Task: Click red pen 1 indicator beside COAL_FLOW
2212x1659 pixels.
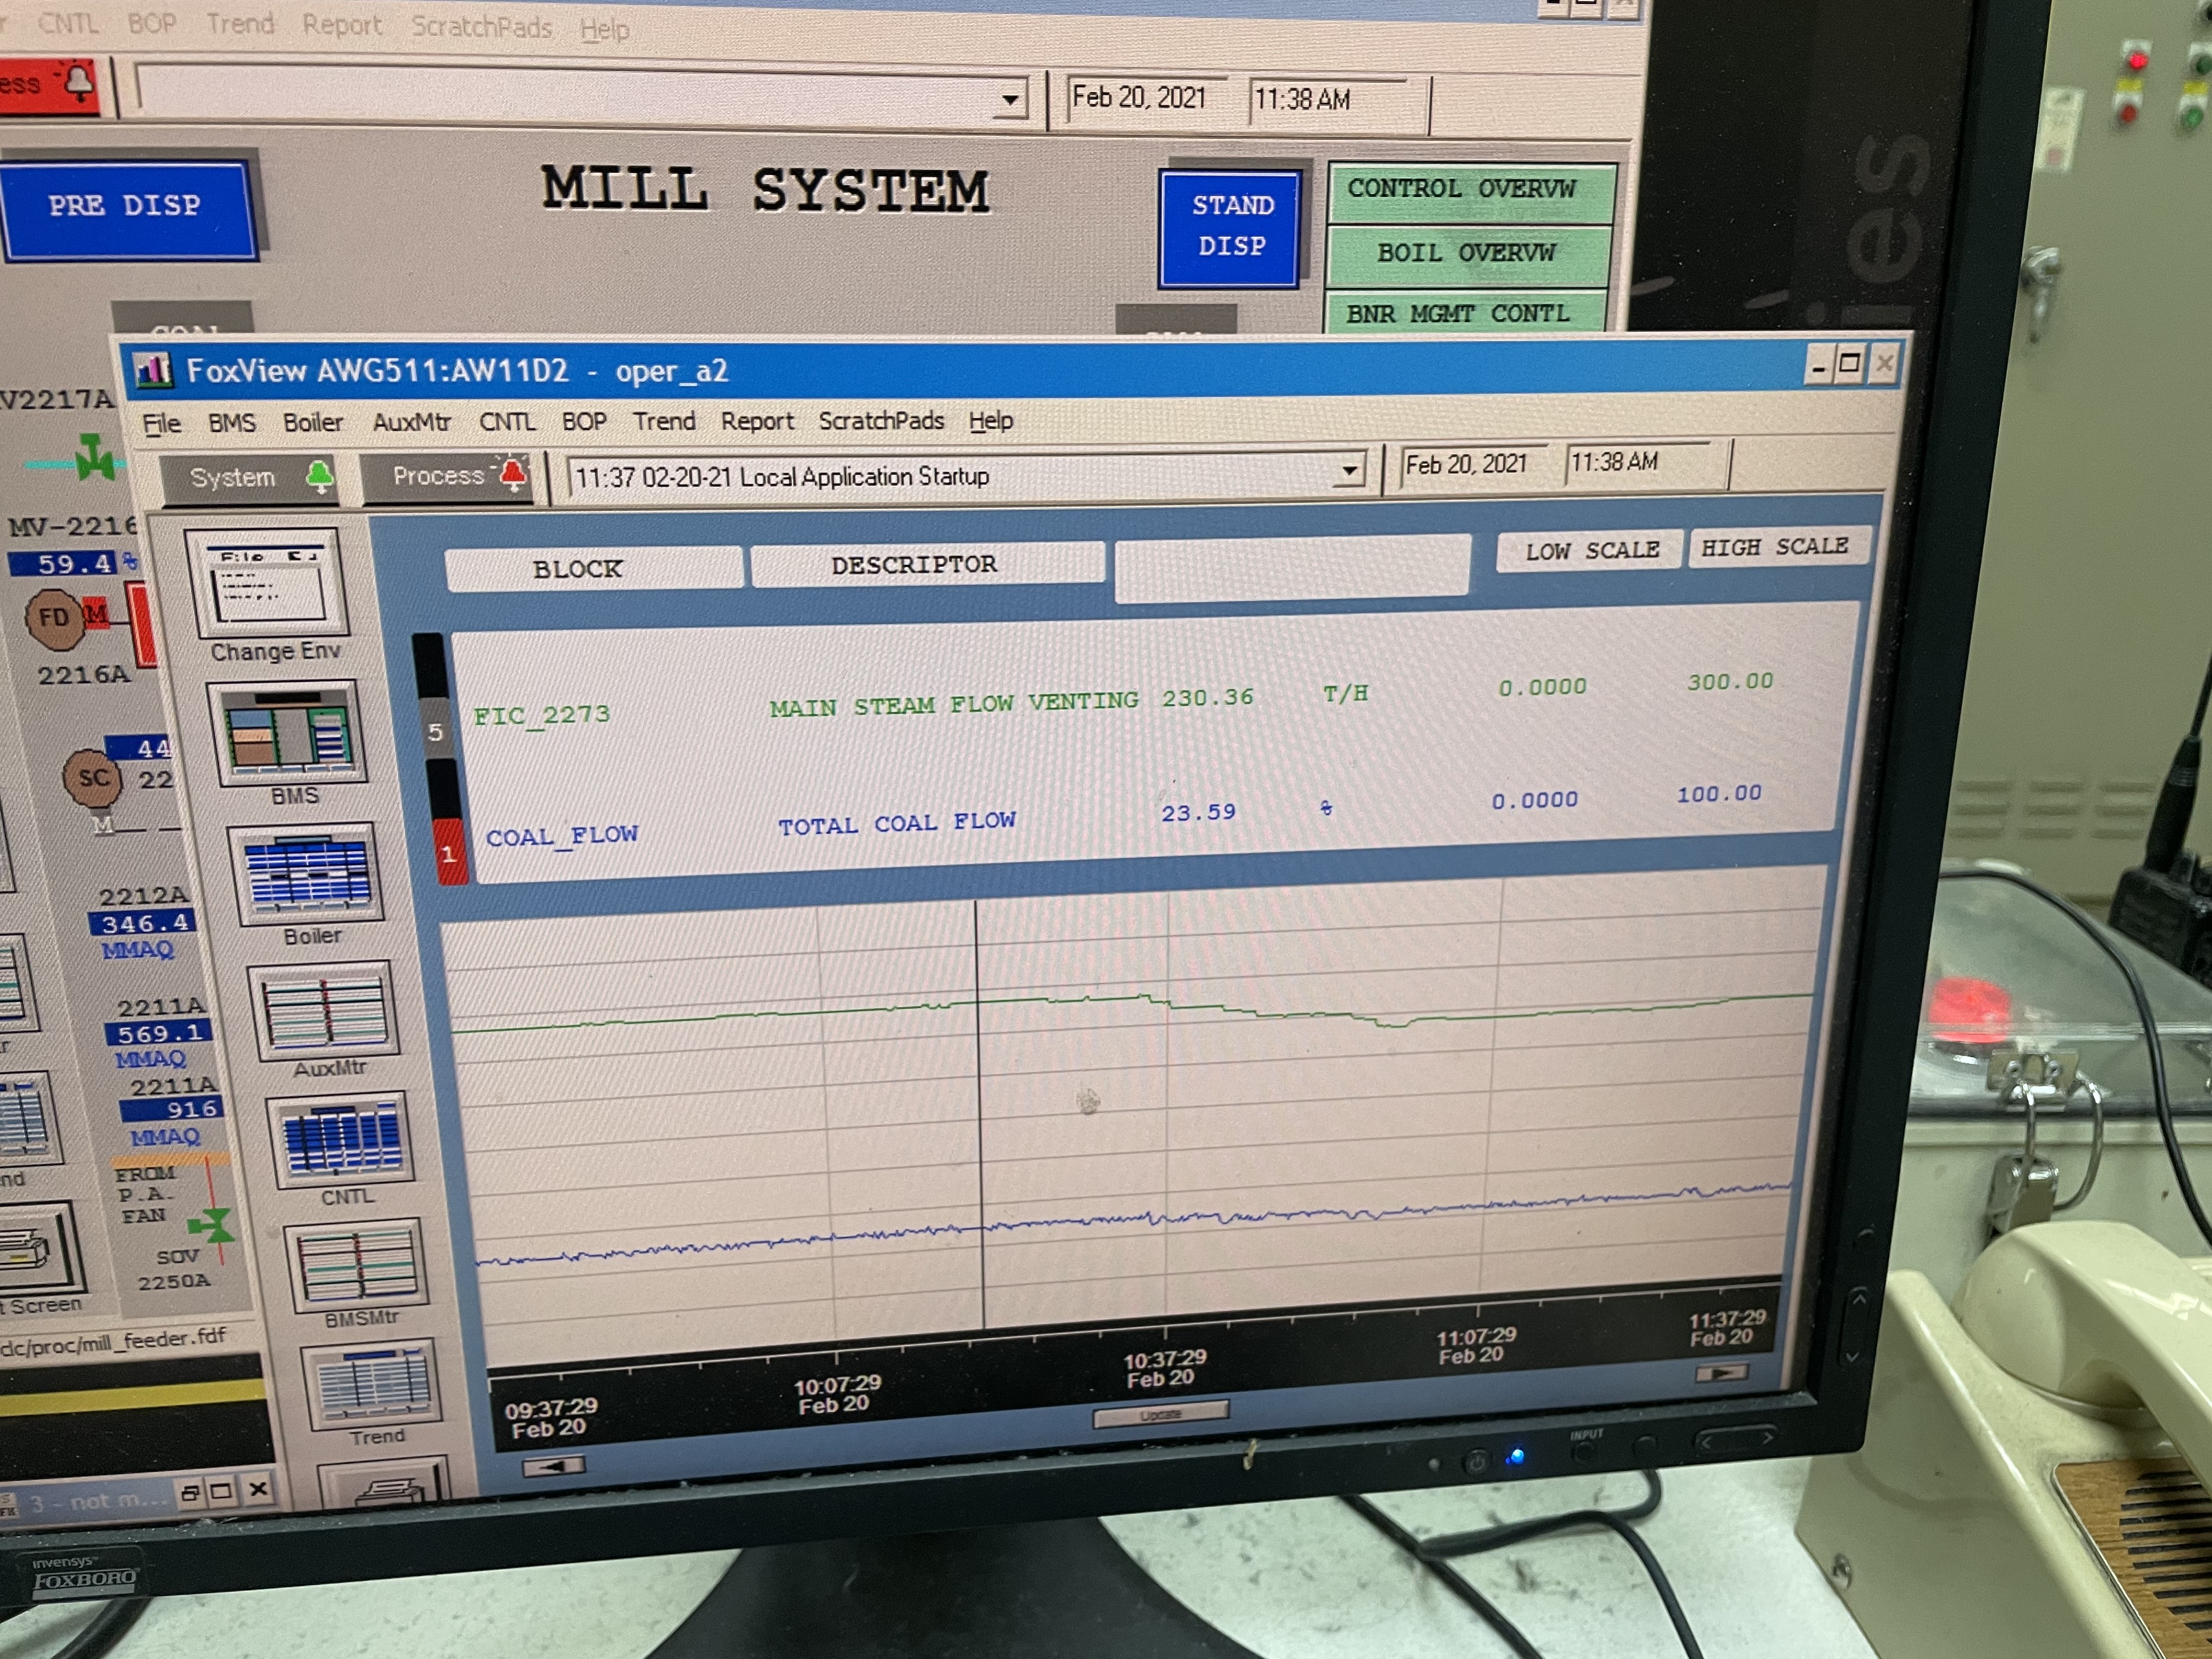Action: [x=449, y=853]
